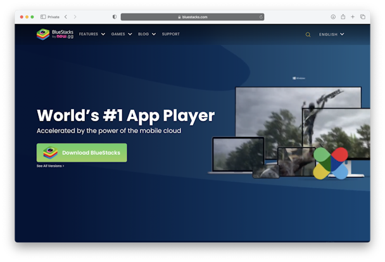Click the colorful BlueStacks X logo
The width and height of the screenshot is (385, 262).
(331, 163)
